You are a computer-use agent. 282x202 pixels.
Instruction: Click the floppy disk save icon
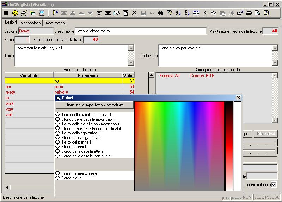143,13
